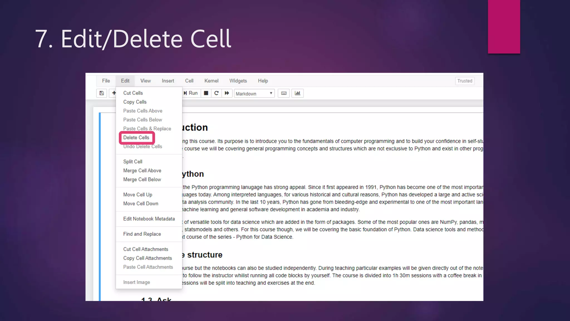This screenshot has height=321, width=570.
Task: Interrupt the kernel with the stop icon
Action: pyautogui.click(x=206, y=93)
